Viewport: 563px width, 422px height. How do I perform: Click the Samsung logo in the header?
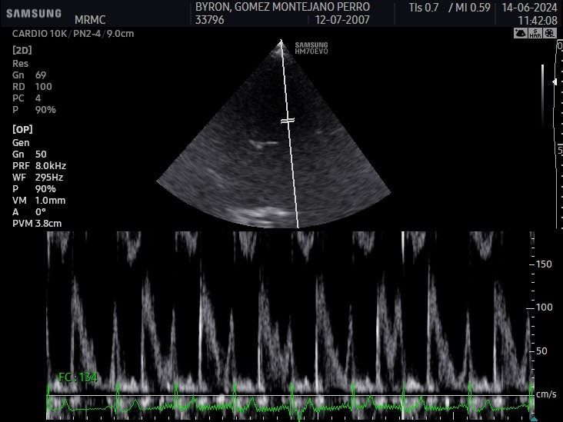34,13
